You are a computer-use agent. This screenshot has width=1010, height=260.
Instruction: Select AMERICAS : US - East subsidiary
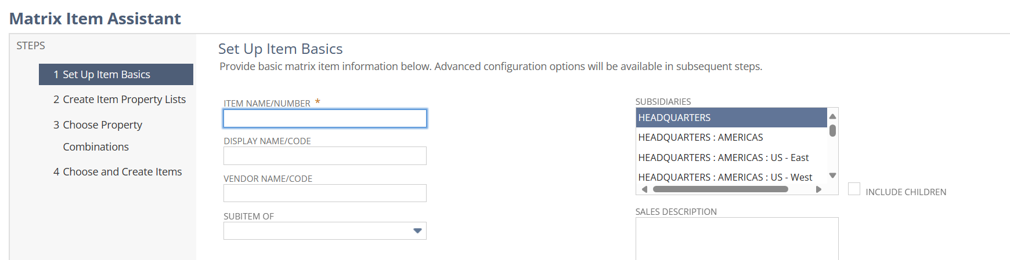click(x=731, y=158)
